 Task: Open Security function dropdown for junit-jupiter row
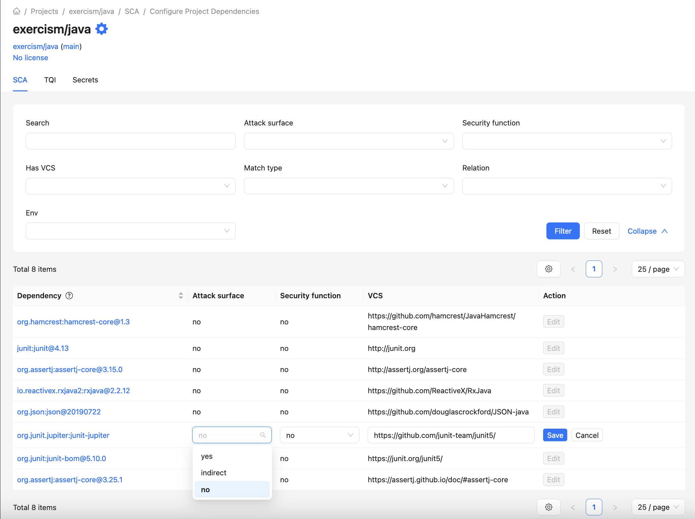click(320, 435)
